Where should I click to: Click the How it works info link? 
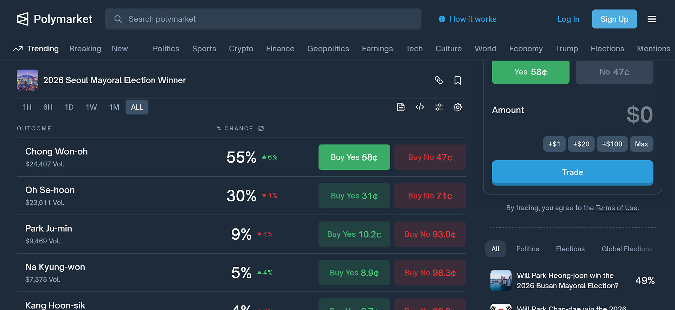468,19
